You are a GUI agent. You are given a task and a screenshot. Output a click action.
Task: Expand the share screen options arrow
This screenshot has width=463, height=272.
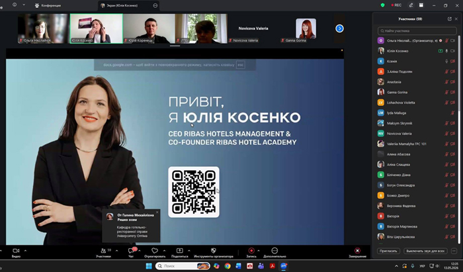[x=189, y=251]
